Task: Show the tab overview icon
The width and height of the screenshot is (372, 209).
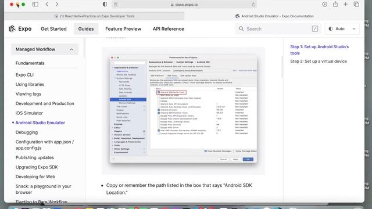Action: (x=356, y=4)
